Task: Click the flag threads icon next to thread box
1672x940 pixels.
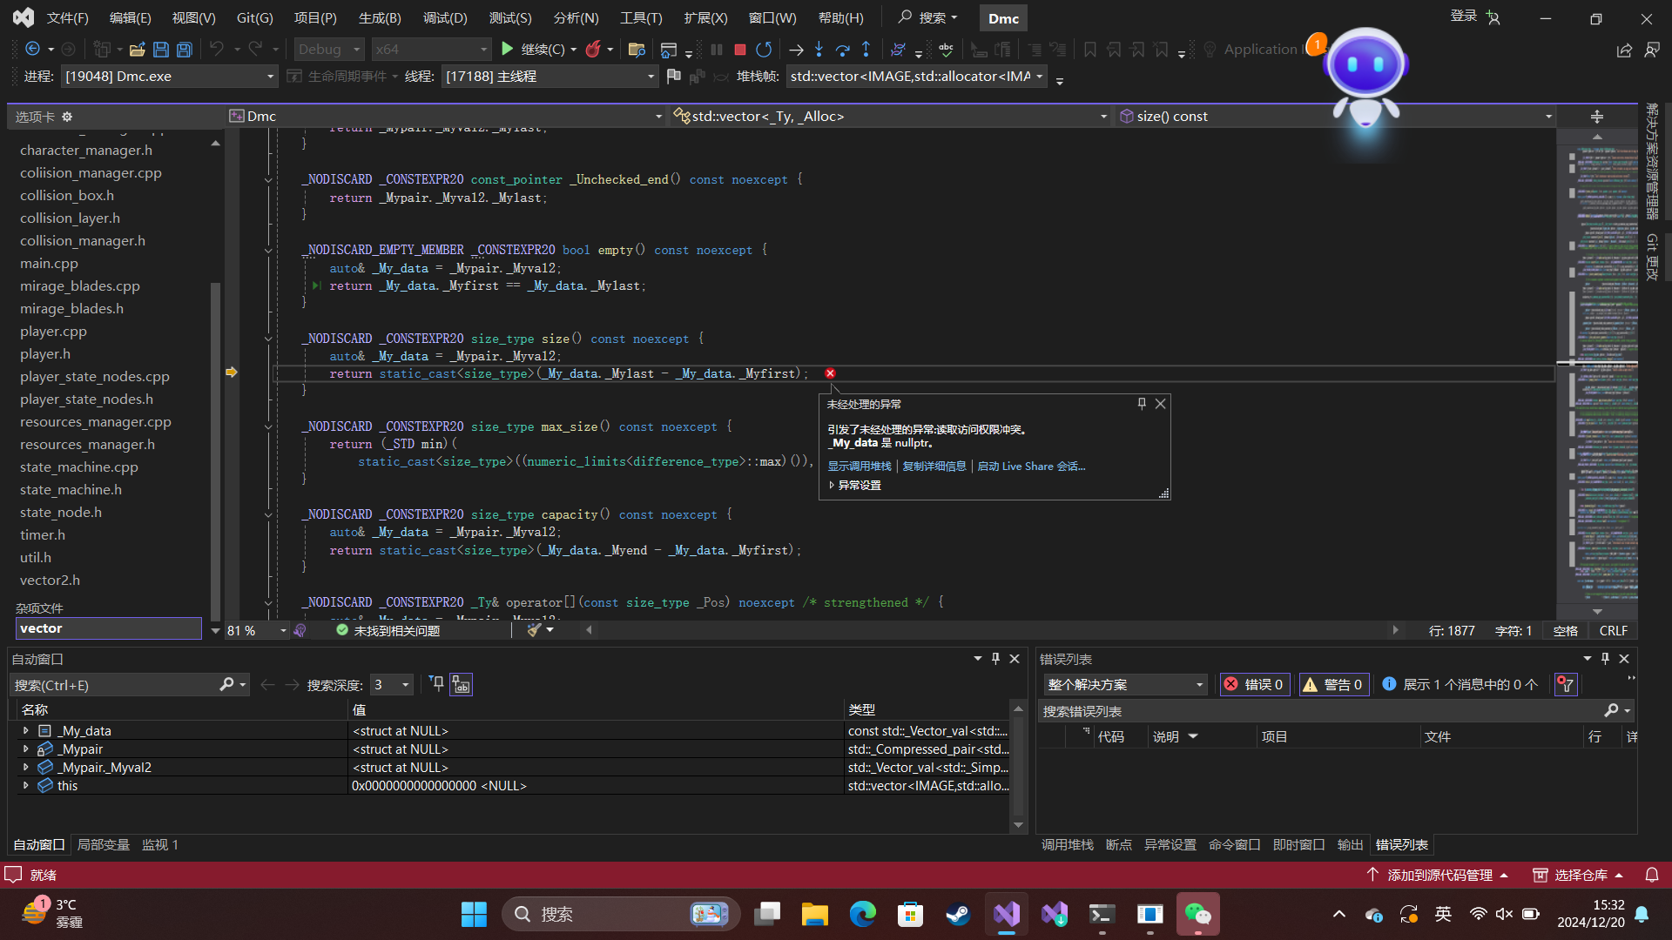Action: coord(673,77)
